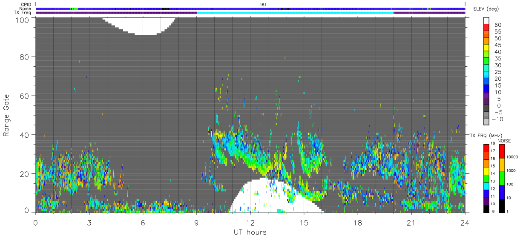Screen dimensions: 523x241
Task: Click the blue Noise bar above the plot
Action: click(250, 9)
